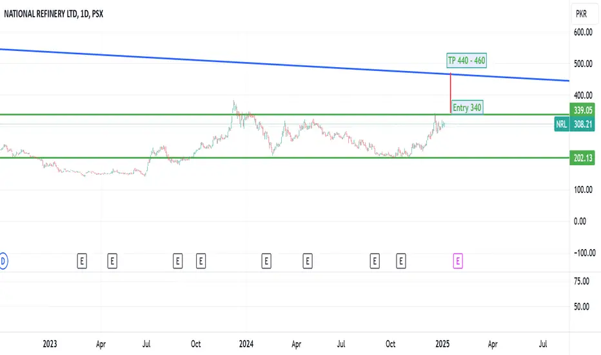Click the 2024 time axis label

(246, 344)
